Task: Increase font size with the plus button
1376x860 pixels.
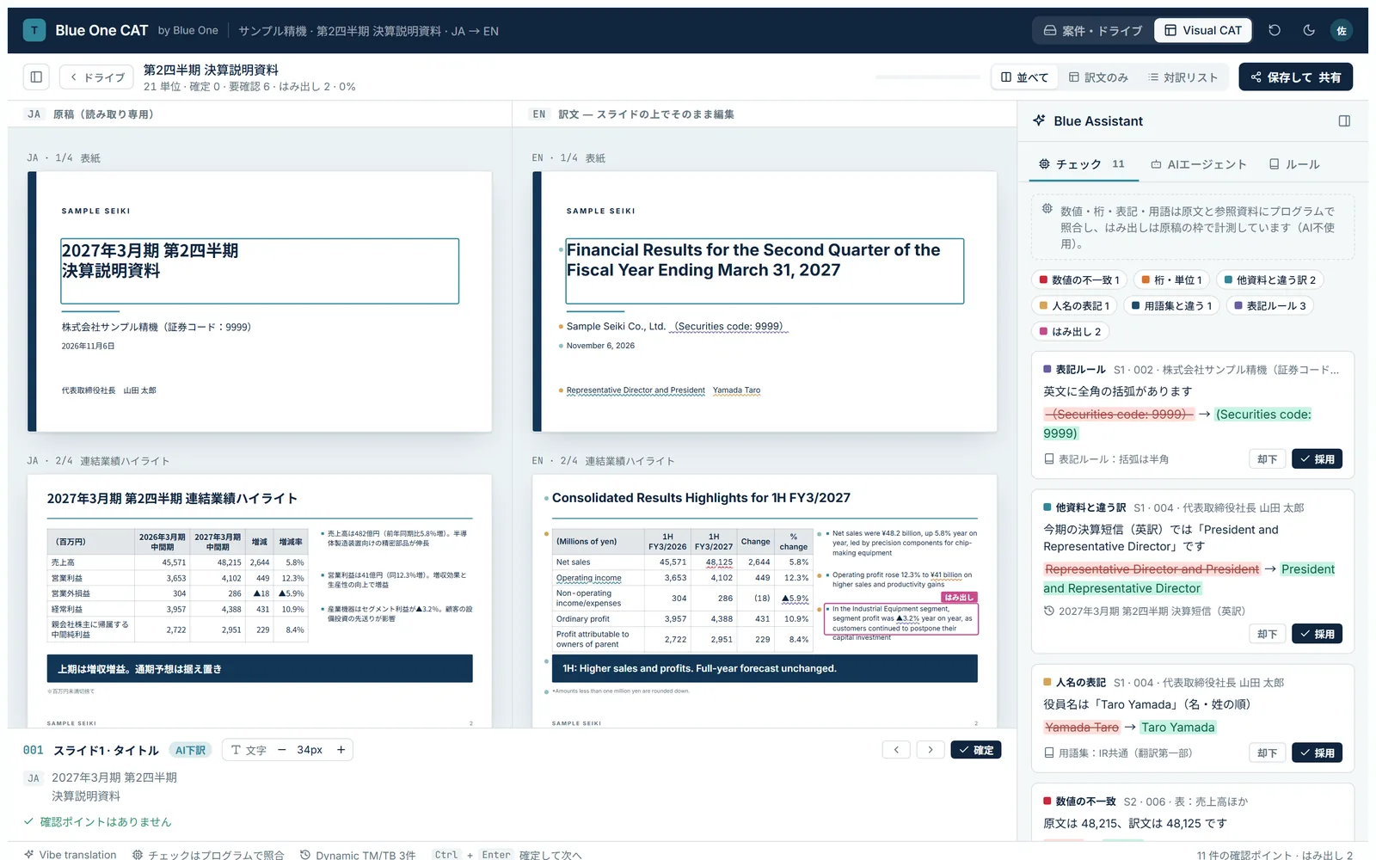Action: (341, 750)
